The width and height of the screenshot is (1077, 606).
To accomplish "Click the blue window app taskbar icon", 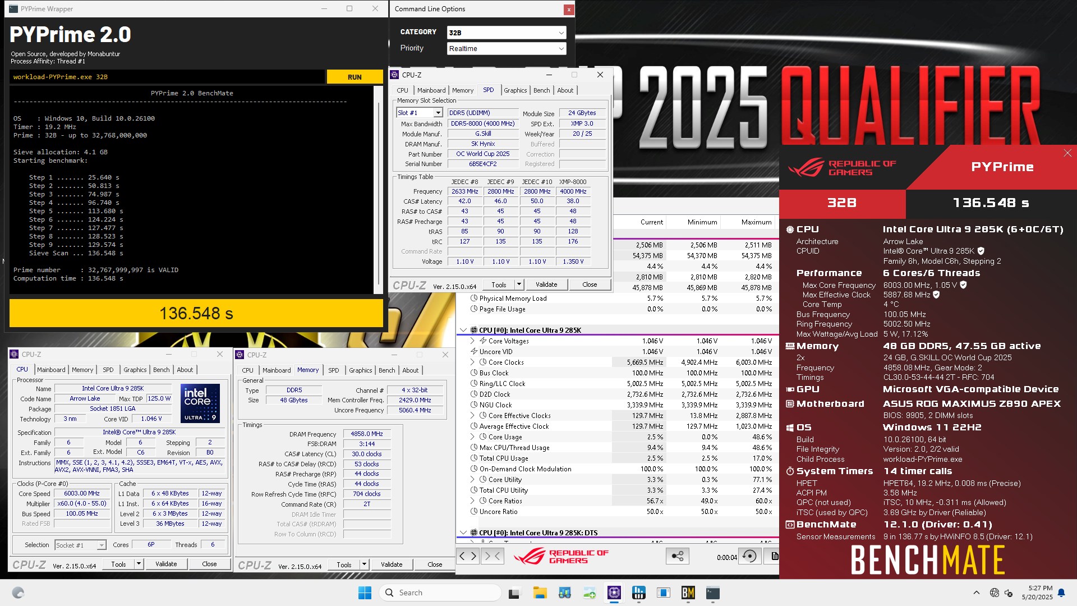I will pyautogui.click(x=664, y=593).
